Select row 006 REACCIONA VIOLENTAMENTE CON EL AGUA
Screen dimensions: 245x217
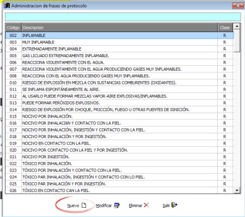(x=119, y=63)
